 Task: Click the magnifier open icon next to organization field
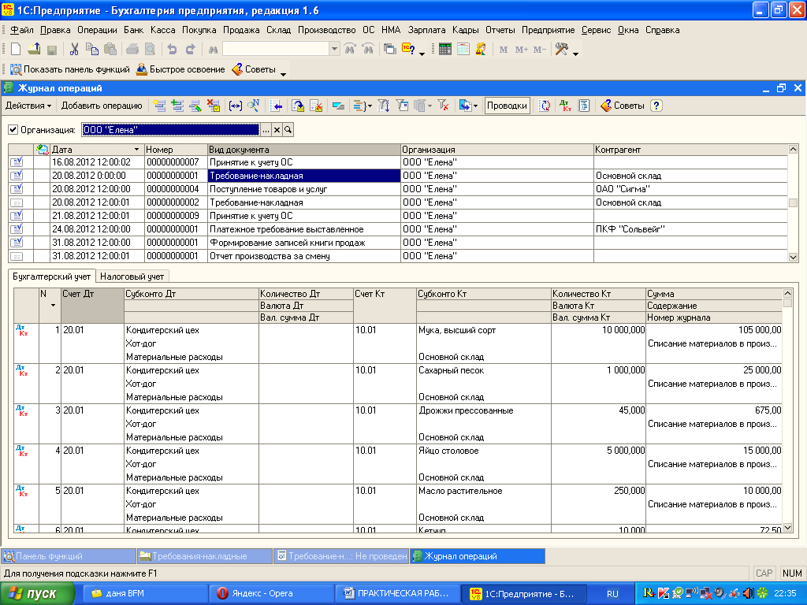pyautogui.click(x=288, y=130)
